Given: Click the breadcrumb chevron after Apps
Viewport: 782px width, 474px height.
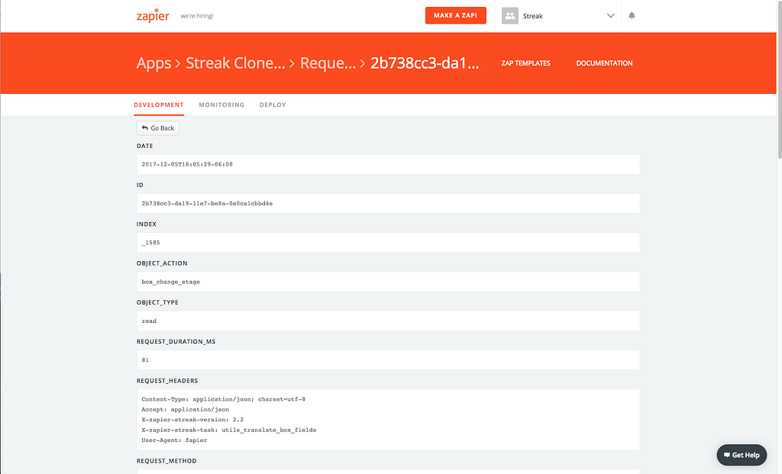Looking at the screenshot, I should click(178, 64).
